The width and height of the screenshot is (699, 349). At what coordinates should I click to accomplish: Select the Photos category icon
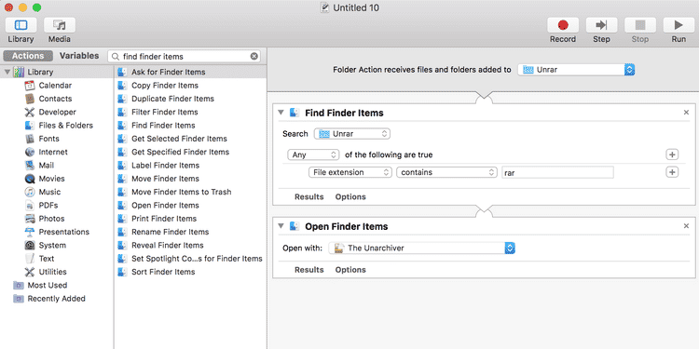coord(30,219)
